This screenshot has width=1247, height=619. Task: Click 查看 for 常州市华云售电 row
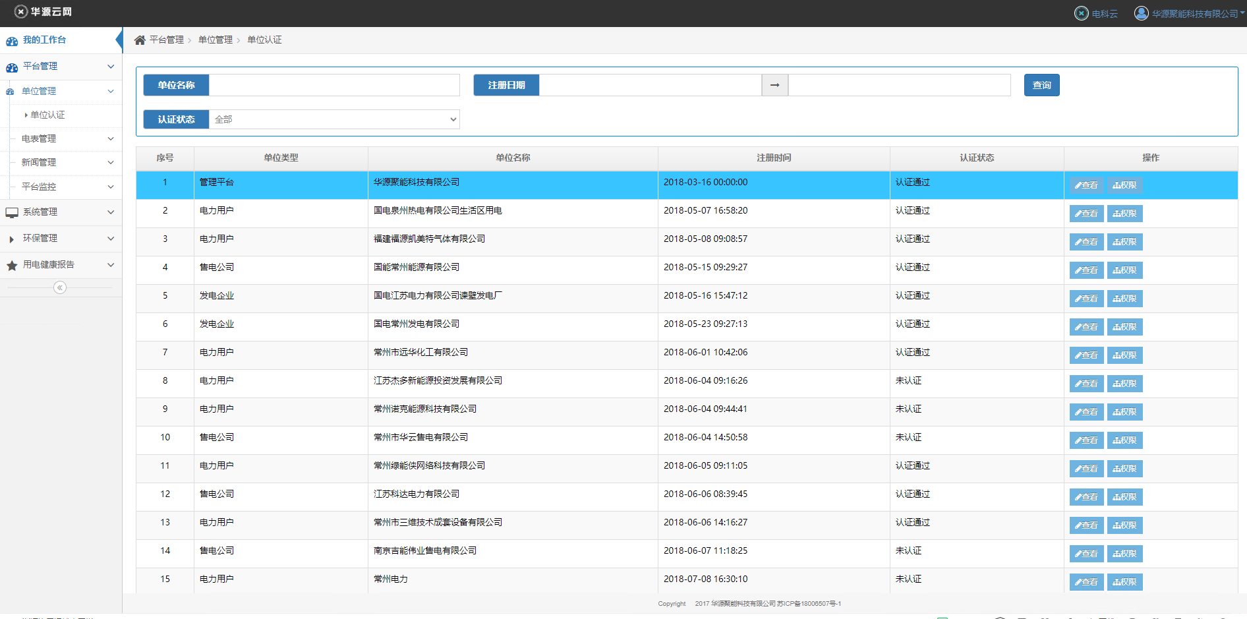point(1086,440)
